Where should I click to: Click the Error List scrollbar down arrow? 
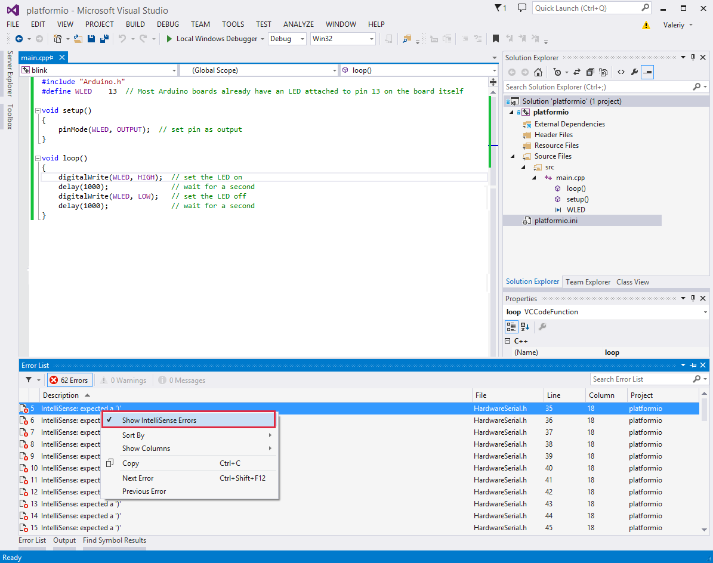coord(704,530)
